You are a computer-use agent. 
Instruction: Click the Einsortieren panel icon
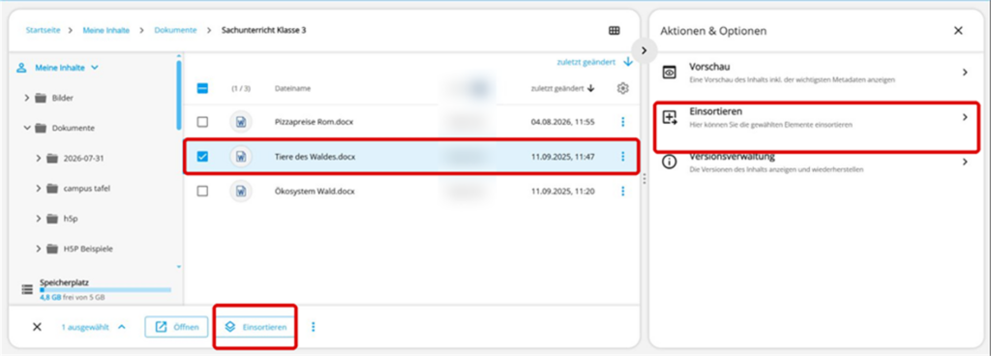(670, 117)
